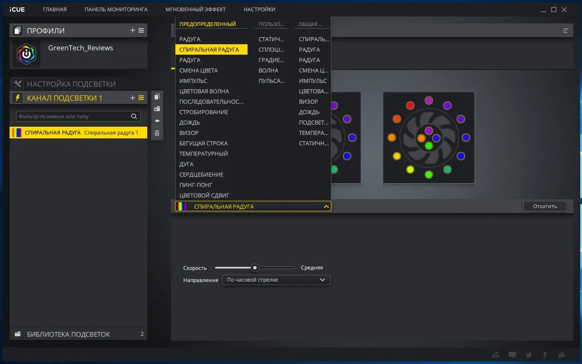The height and width of the screenshot is (364, 582).
Task: Choose the Стробирование effect
Action: pyautogui.click(x=204, y=112)
